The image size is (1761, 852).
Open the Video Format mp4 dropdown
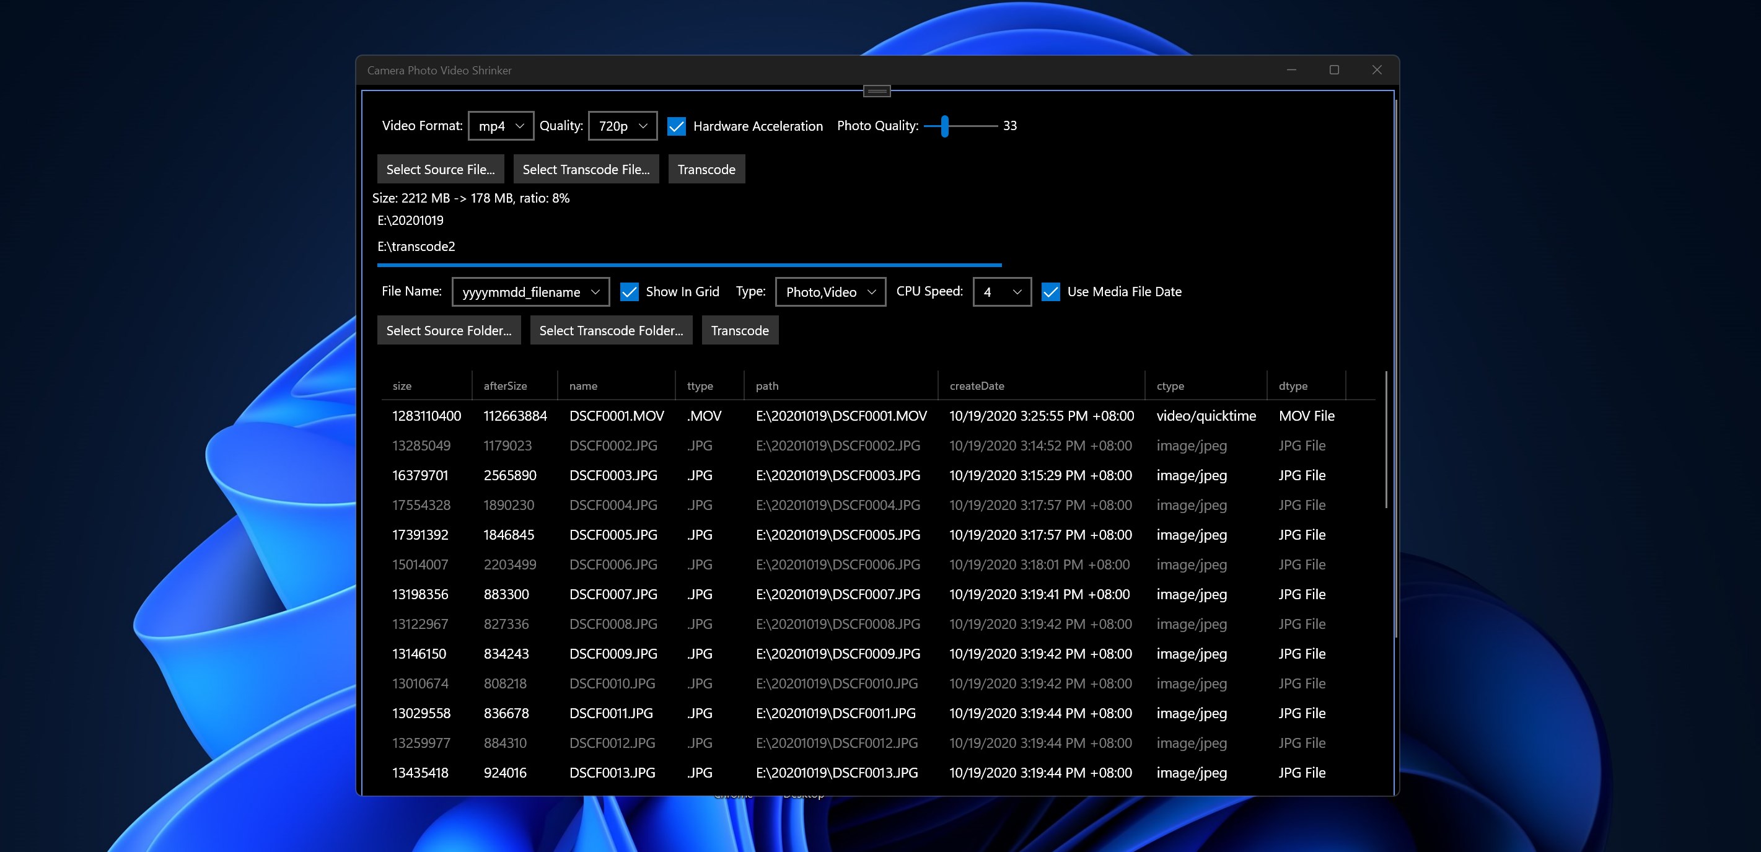coord(501,126)
